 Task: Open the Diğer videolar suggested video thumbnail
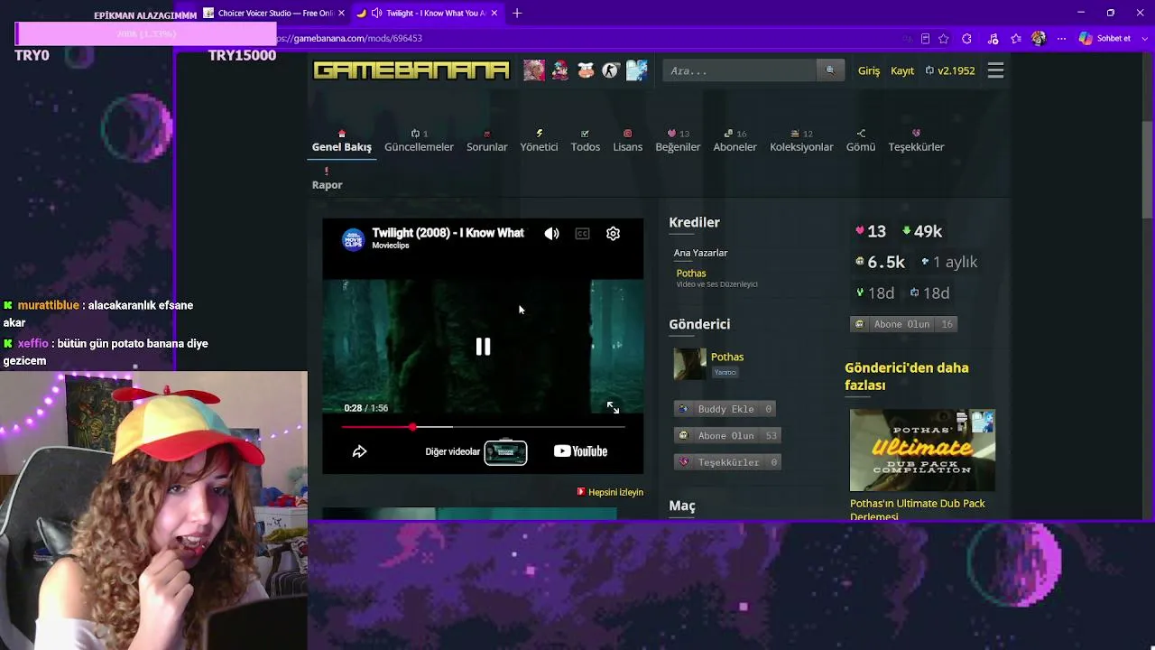(505, 451)
